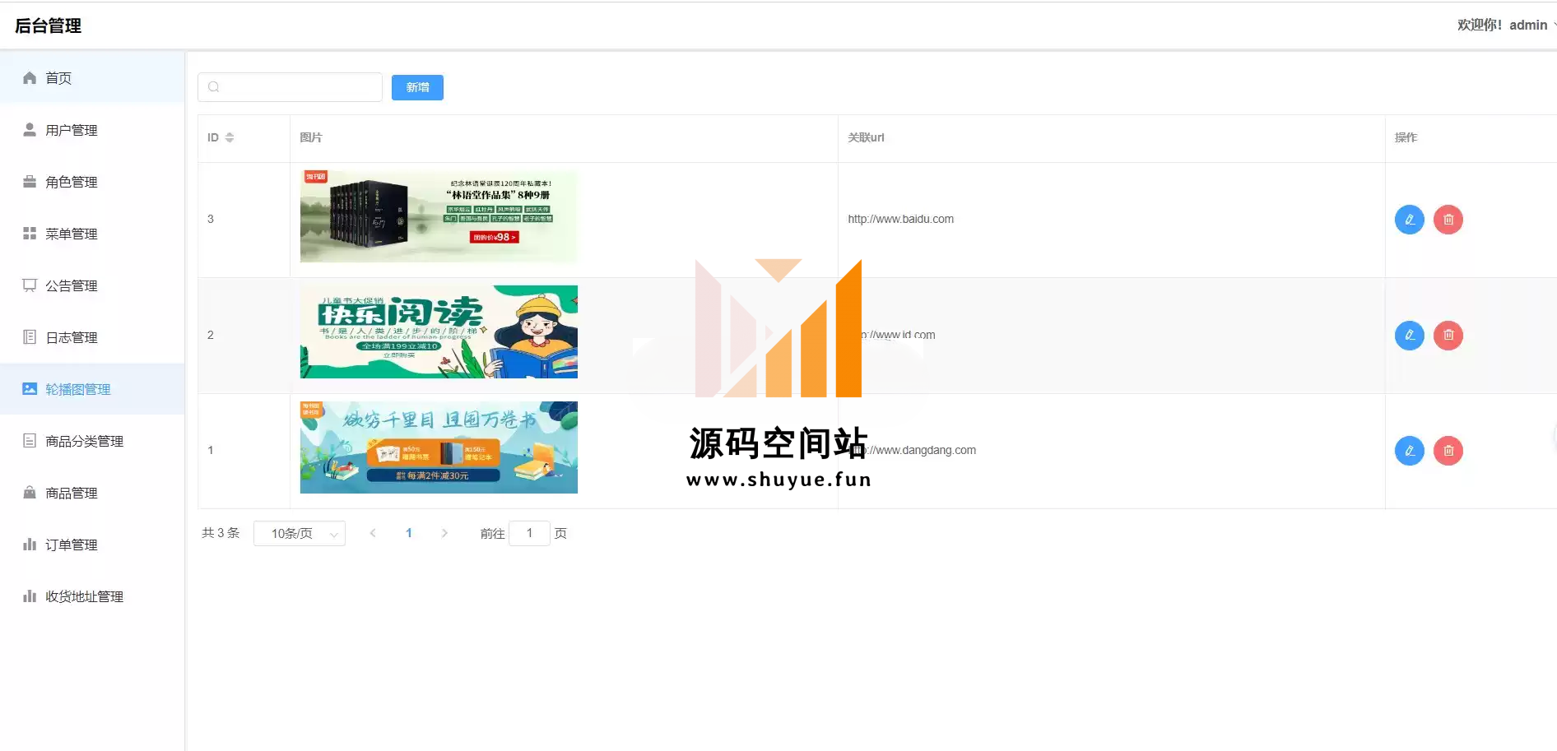
Task: Click the 前往 page number input
Action: pyautogui.click(x=529, y=533)
